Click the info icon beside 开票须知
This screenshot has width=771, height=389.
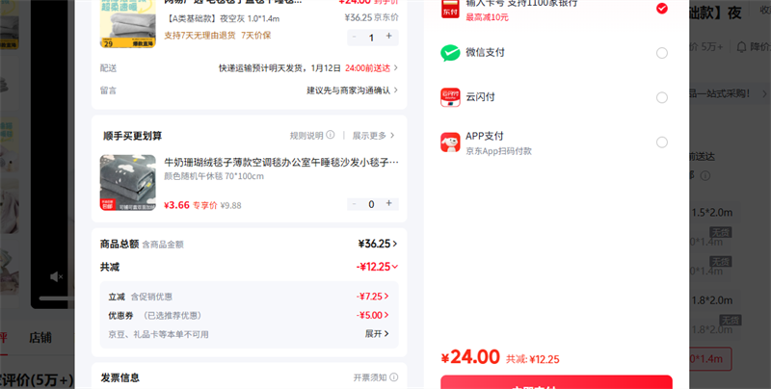pos(392,377)
